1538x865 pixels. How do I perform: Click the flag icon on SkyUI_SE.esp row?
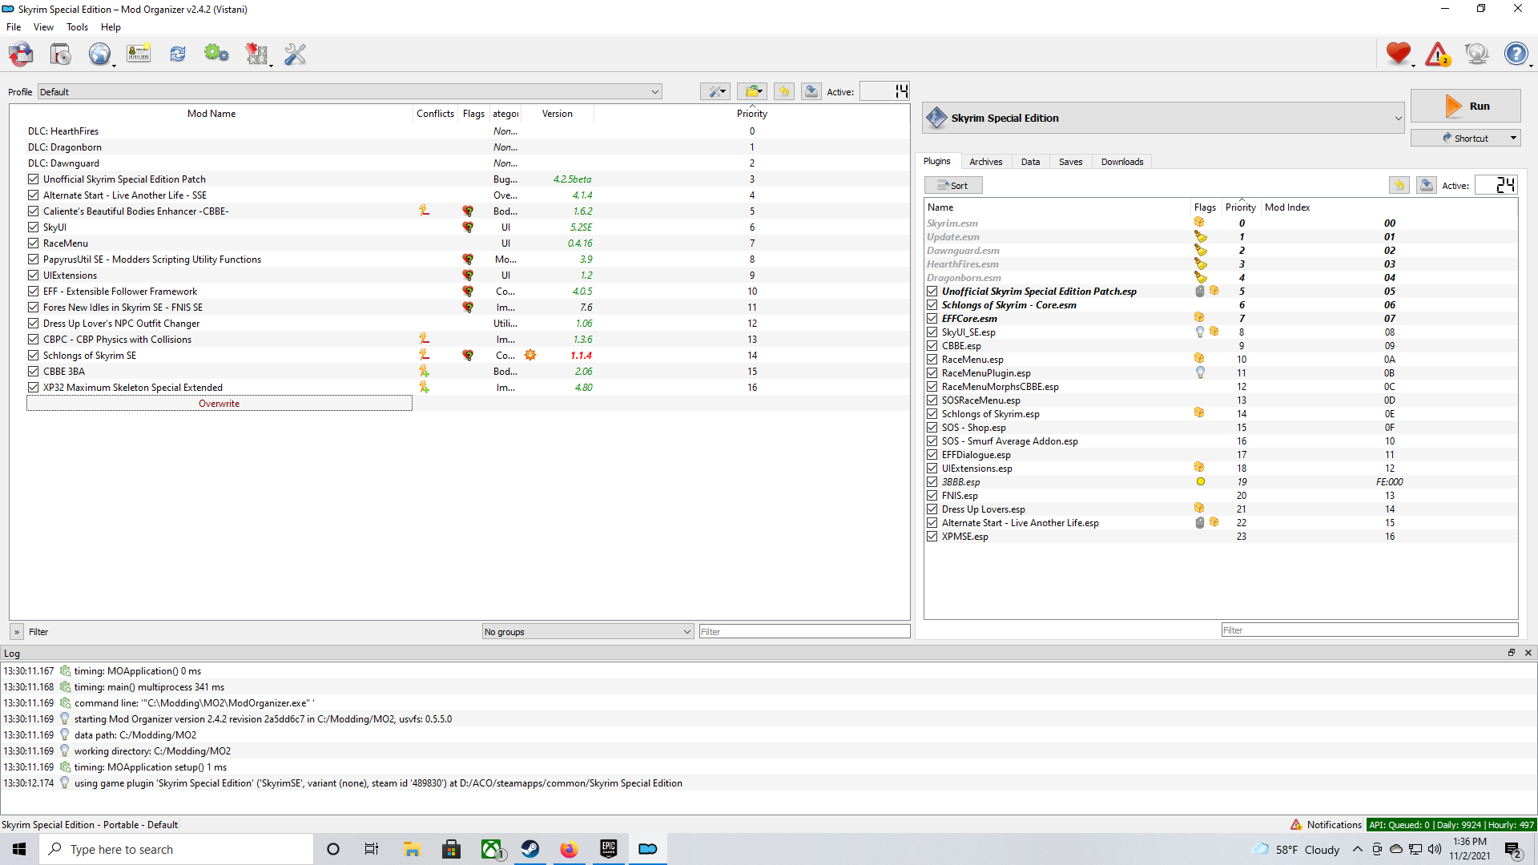click(x=1200, y=332)
